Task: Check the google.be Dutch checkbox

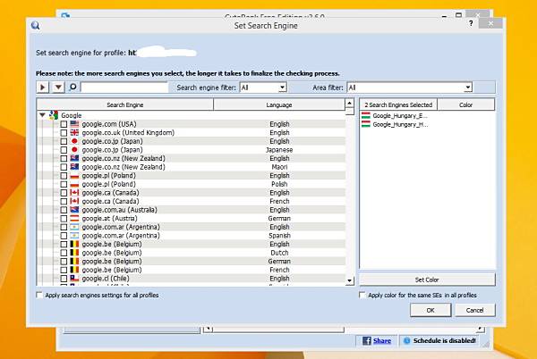Action: coord(64,253)
